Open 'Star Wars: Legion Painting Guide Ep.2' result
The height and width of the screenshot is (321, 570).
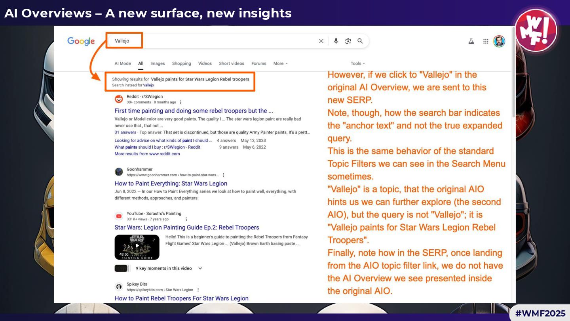pyautogui.click(x=187, y=227)
